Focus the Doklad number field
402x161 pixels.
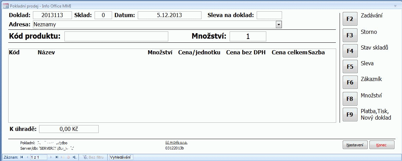tap(52, 15)
